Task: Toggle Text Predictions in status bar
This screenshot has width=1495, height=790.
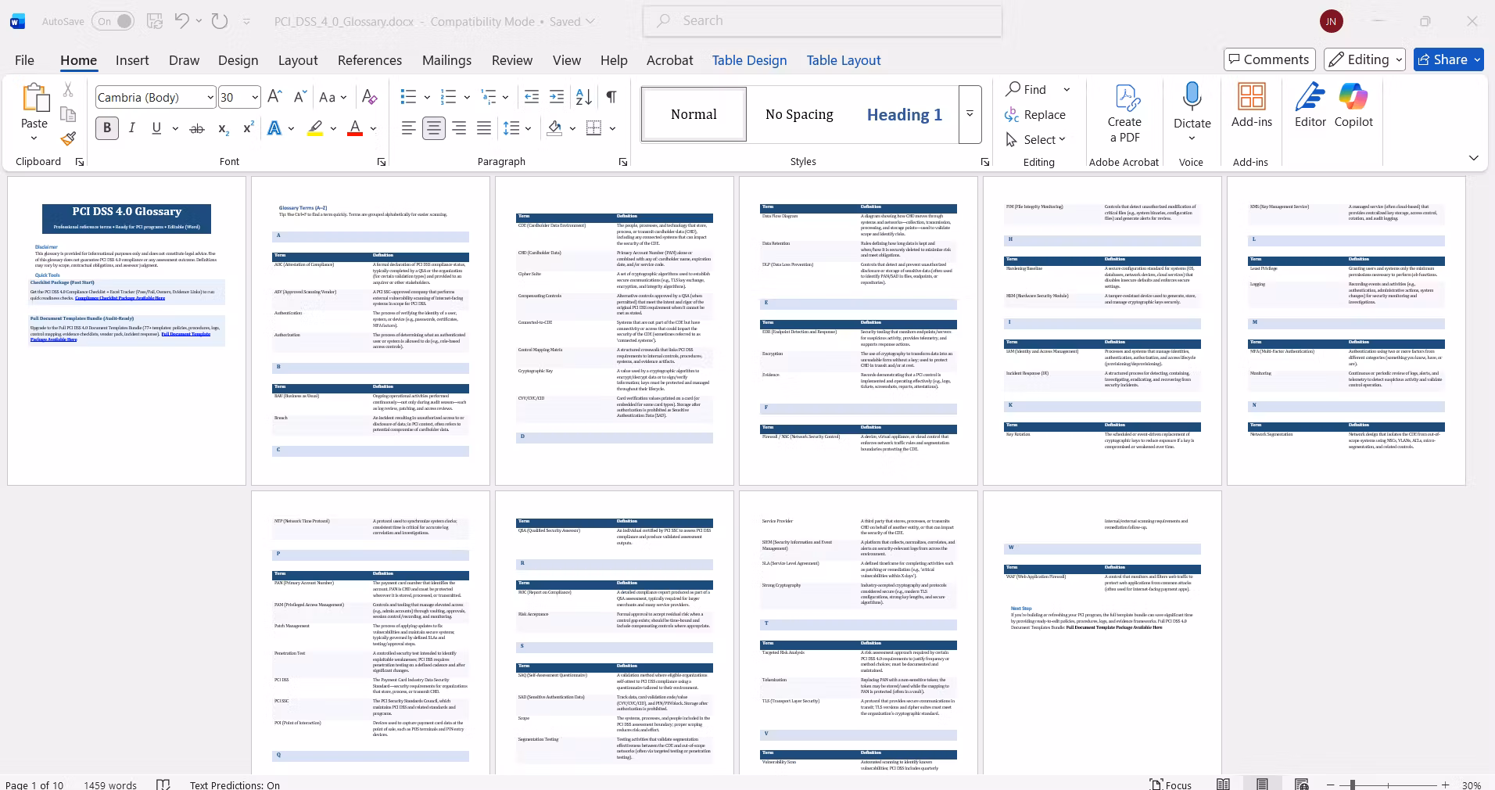Action: 235,785
